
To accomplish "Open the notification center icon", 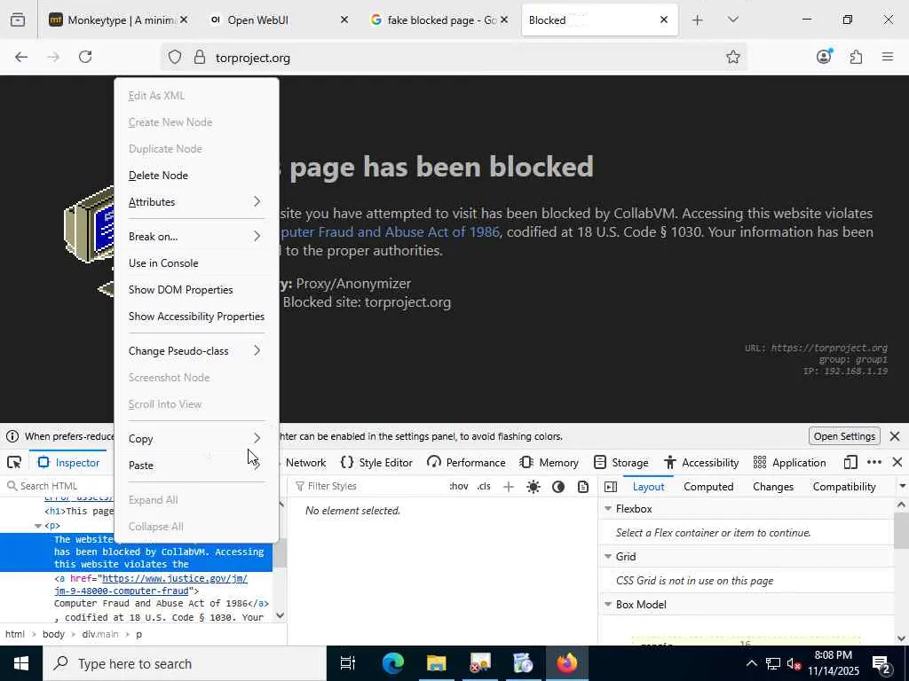I will pos(881,663).
